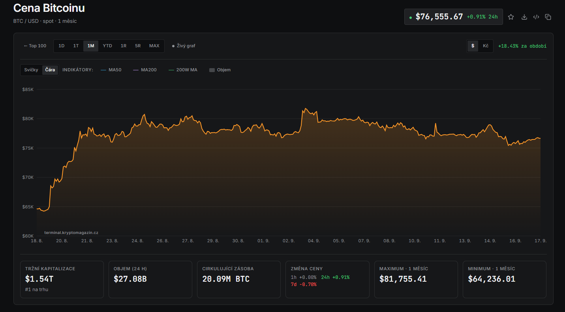The image size is (565, 312).
Task: Click the live price $76,555.67 badge
Action: click(x=453, y=17)
